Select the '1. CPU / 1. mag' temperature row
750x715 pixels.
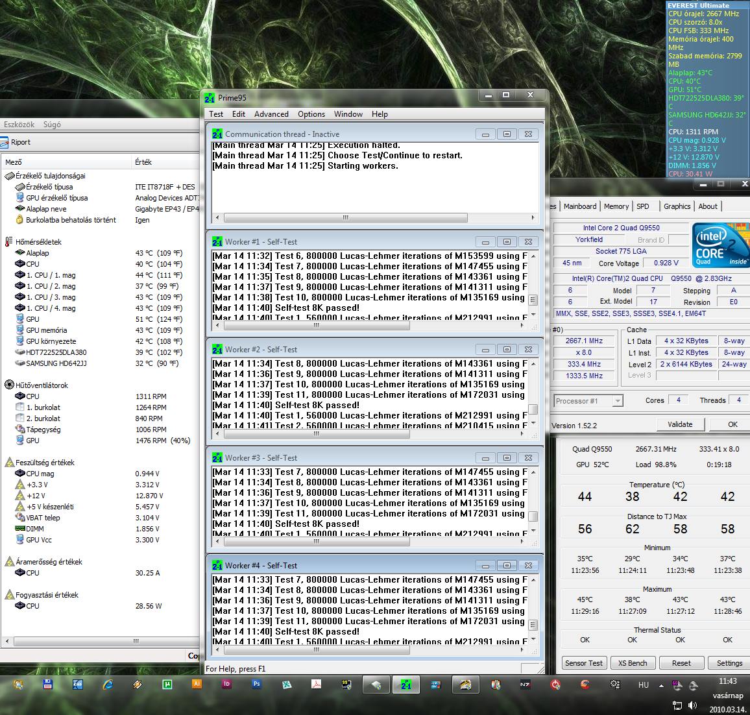51,275
